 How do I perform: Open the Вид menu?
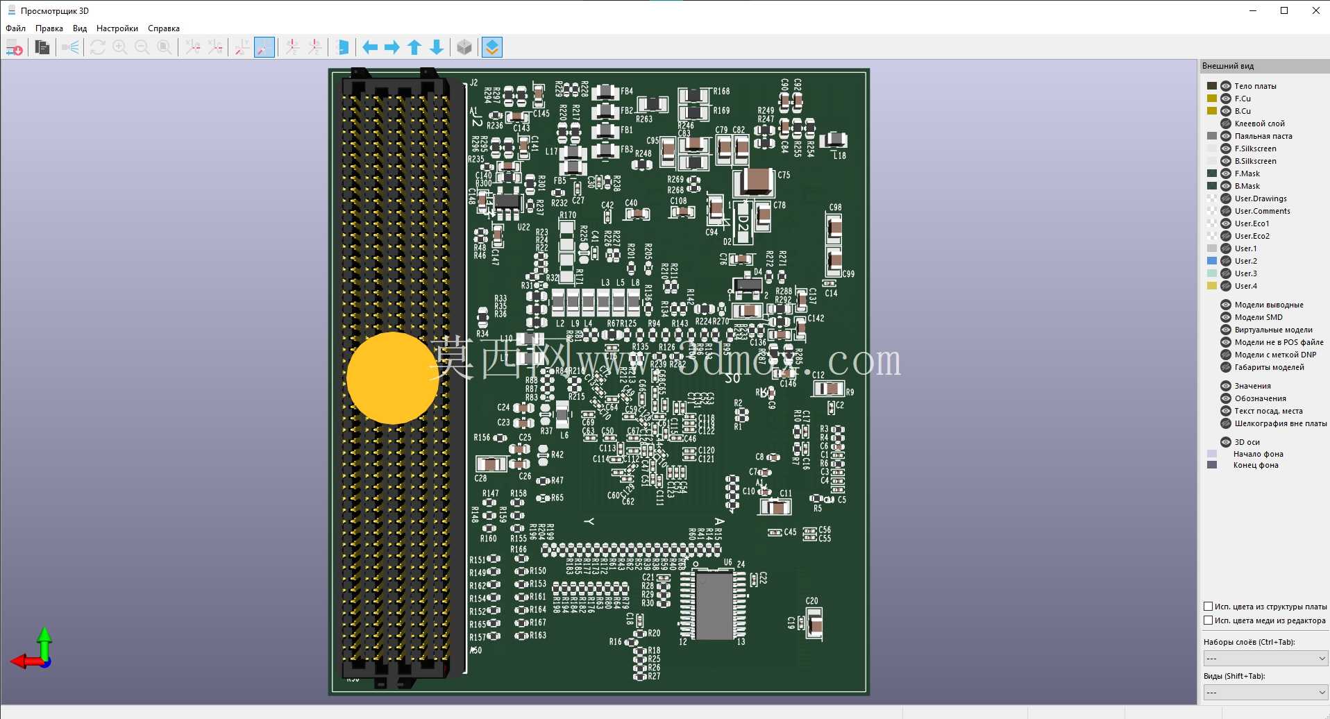[80, 28]
